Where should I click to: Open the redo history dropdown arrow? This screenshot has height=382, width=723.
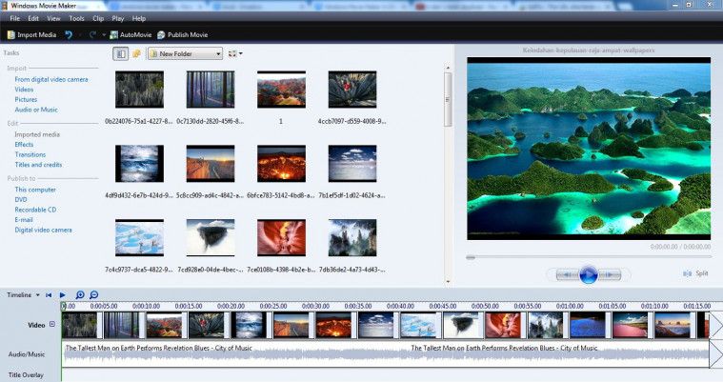point(104,35)
